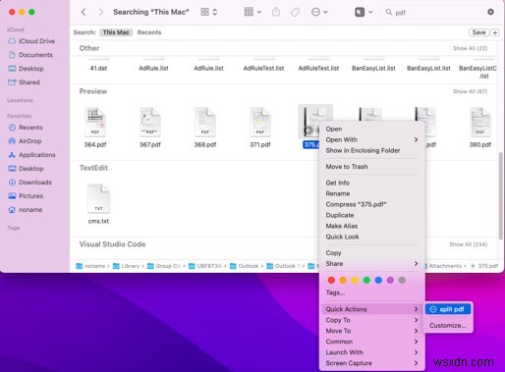Open Recents in the Favorites sidebar
Image resolution: width=505 pixels, height=372 pixels.
[x=26, y=128]
